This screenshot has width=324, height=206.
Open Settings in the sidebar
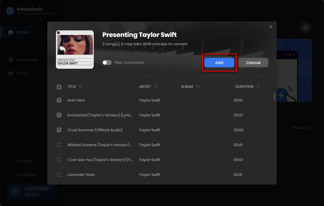(x=24, y=161)
